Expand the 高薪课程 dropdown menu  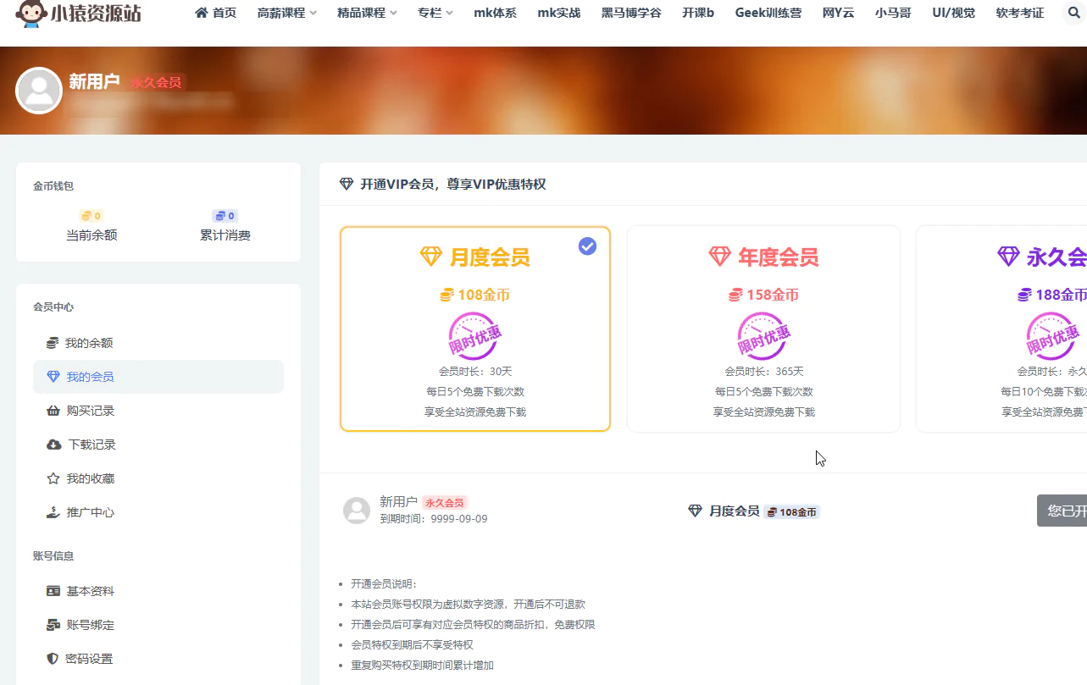tap(287, 13)
